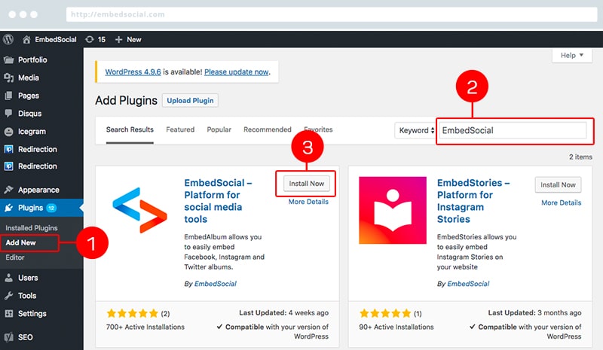Click the EmbedSocial home icon

26,40
